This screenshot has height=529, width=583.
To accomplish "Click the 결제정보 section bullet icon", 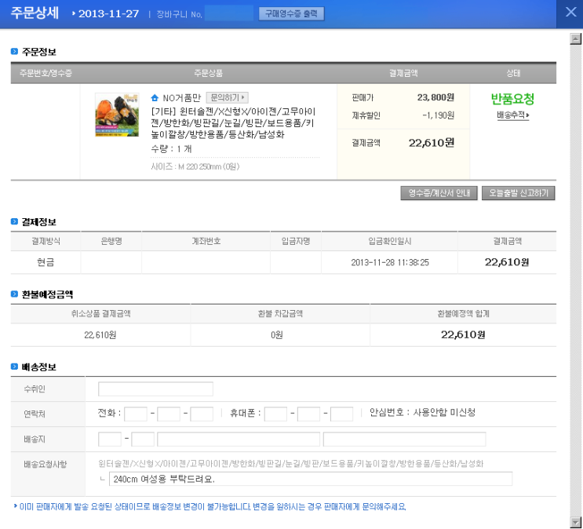I will coord(14,221).
